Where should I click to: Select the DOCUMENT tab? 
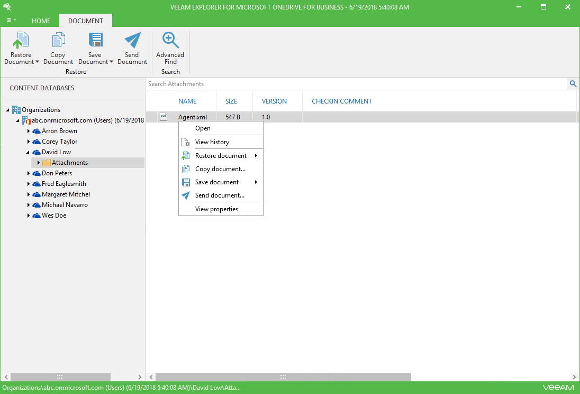[x=86, y=21]
